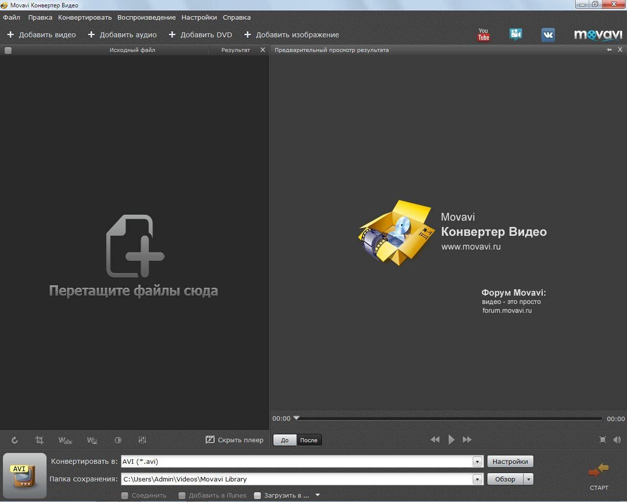627x502 pixels.
Task: Click the AVI (*.avi) format field
Action: (x=297, y=461)
